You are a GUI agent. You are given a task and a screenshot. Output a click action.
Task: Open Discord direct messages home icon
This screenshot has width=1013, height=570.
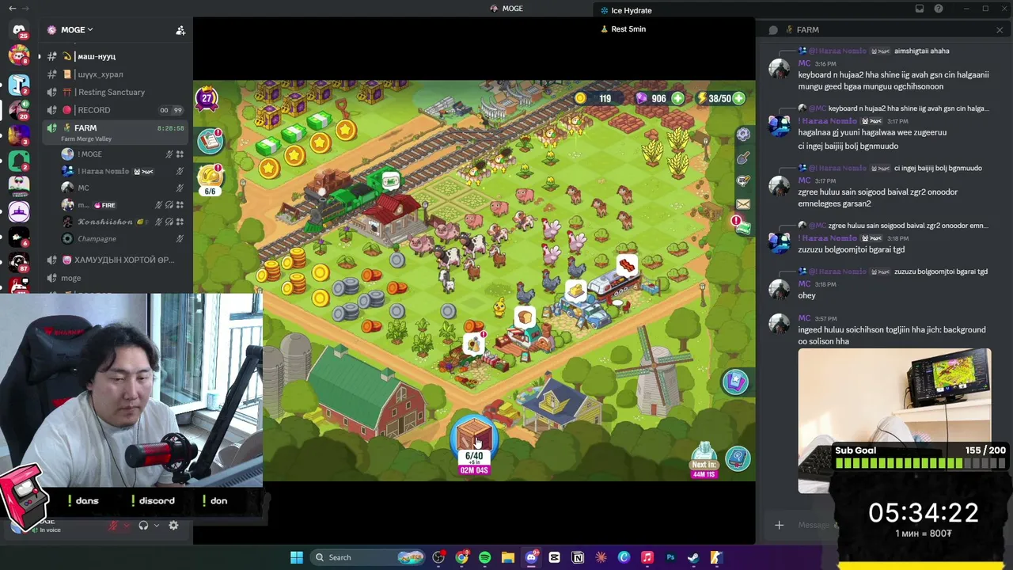coord(19,30)
